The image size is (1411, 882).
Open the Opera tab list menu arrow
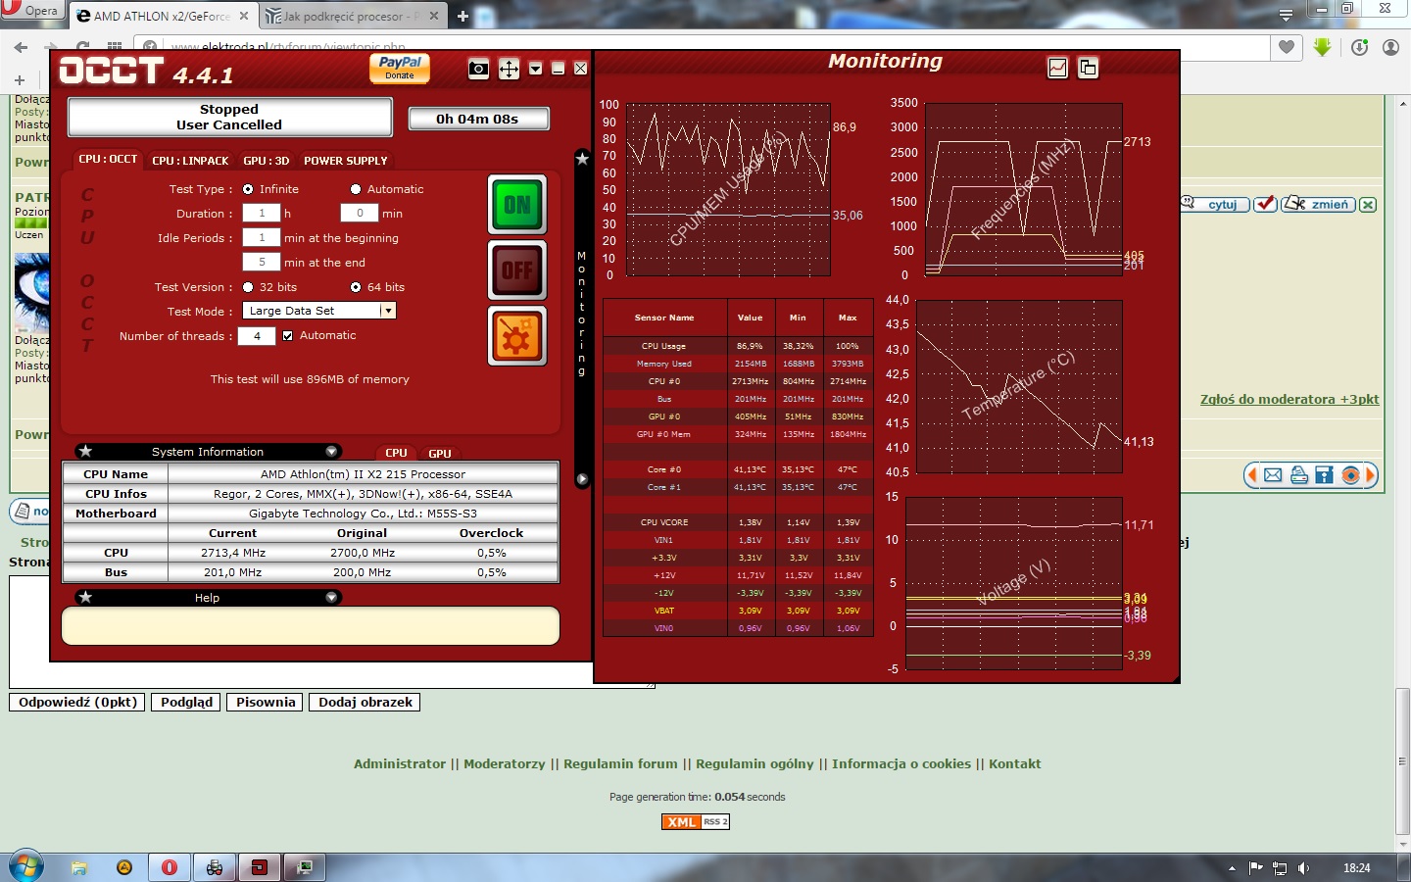tap(1286, 15)
